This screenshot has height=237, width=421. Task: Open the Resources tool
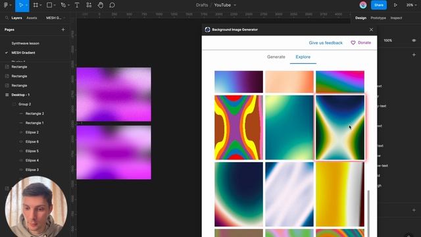click(89, 5)
